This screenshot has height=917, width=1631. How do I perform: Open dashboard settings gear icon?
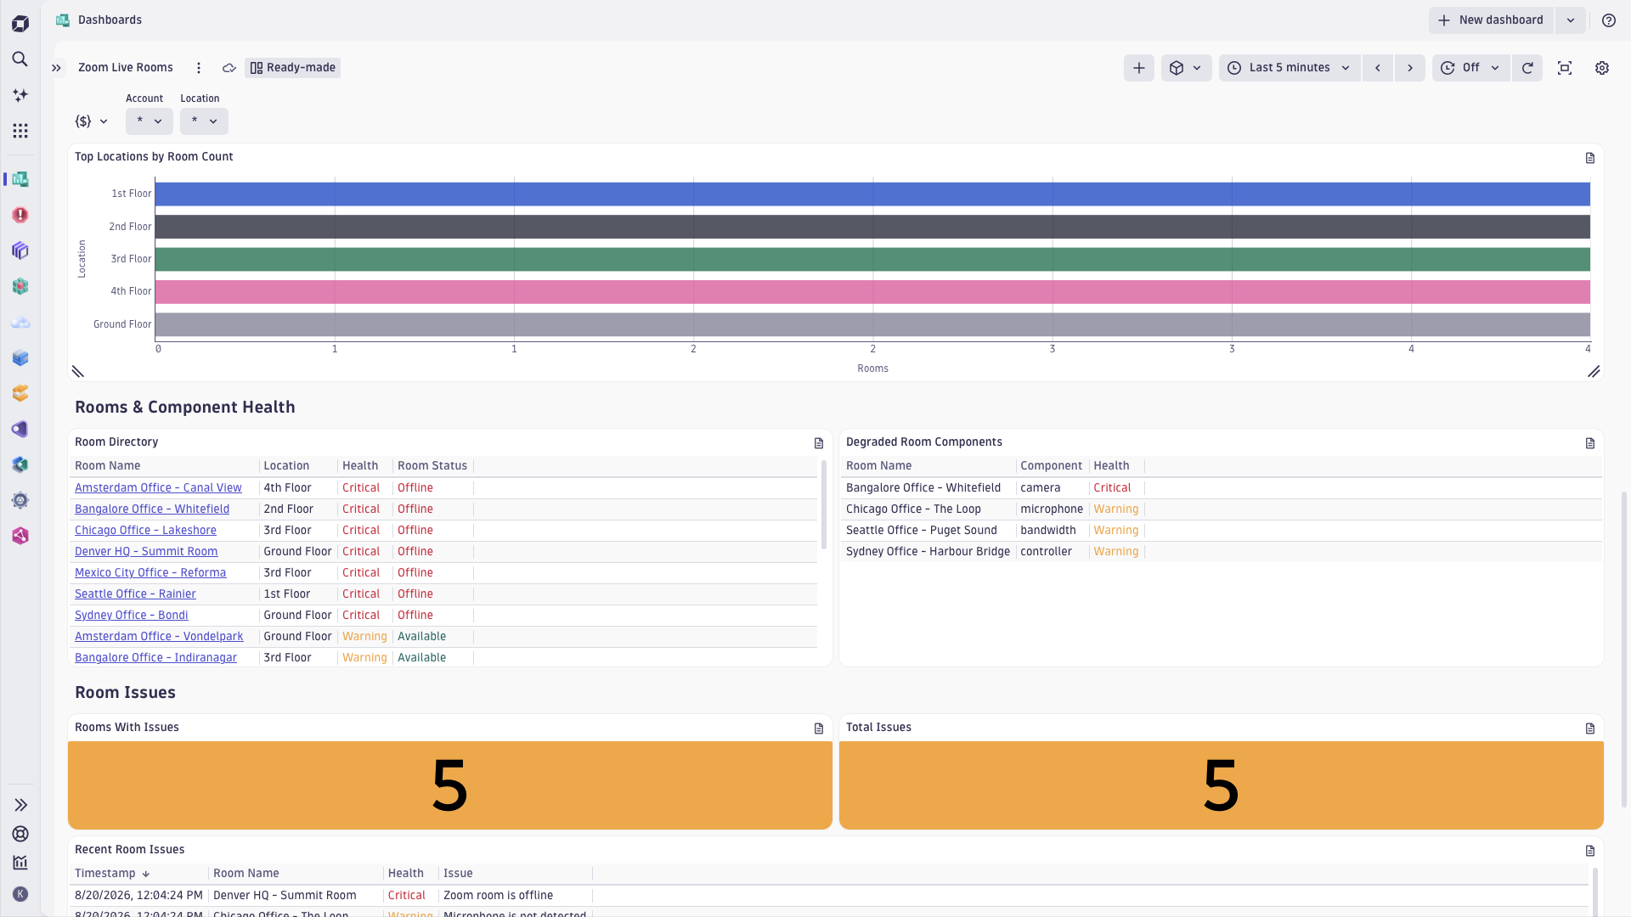pyautogui.click(x=1602, y=68)
